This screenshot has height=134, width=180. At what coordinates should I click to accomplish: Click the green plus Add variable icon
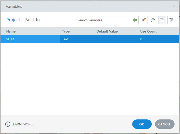[135, 20]
